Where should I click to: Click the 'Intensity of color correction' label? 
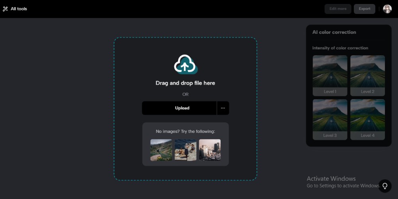340,48
